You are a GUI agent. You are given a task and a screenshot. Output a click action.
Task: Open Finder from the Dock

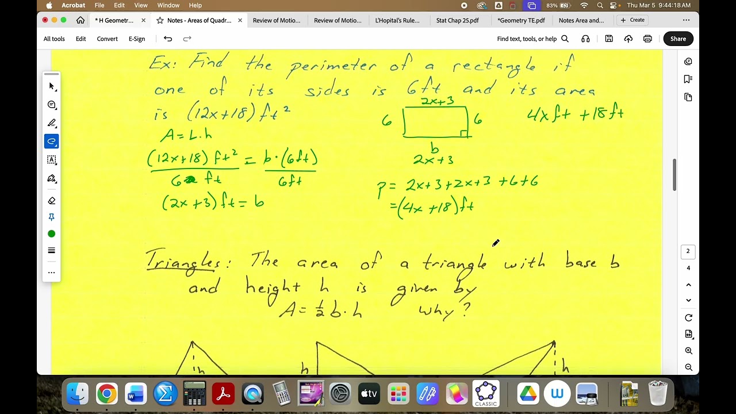77,394
